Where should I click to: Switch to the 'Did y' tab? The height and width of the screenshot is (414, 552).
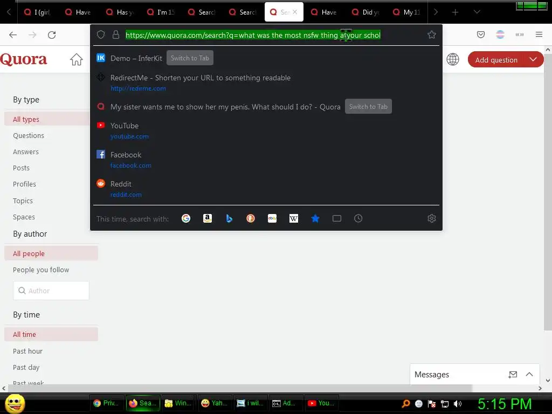366,12
